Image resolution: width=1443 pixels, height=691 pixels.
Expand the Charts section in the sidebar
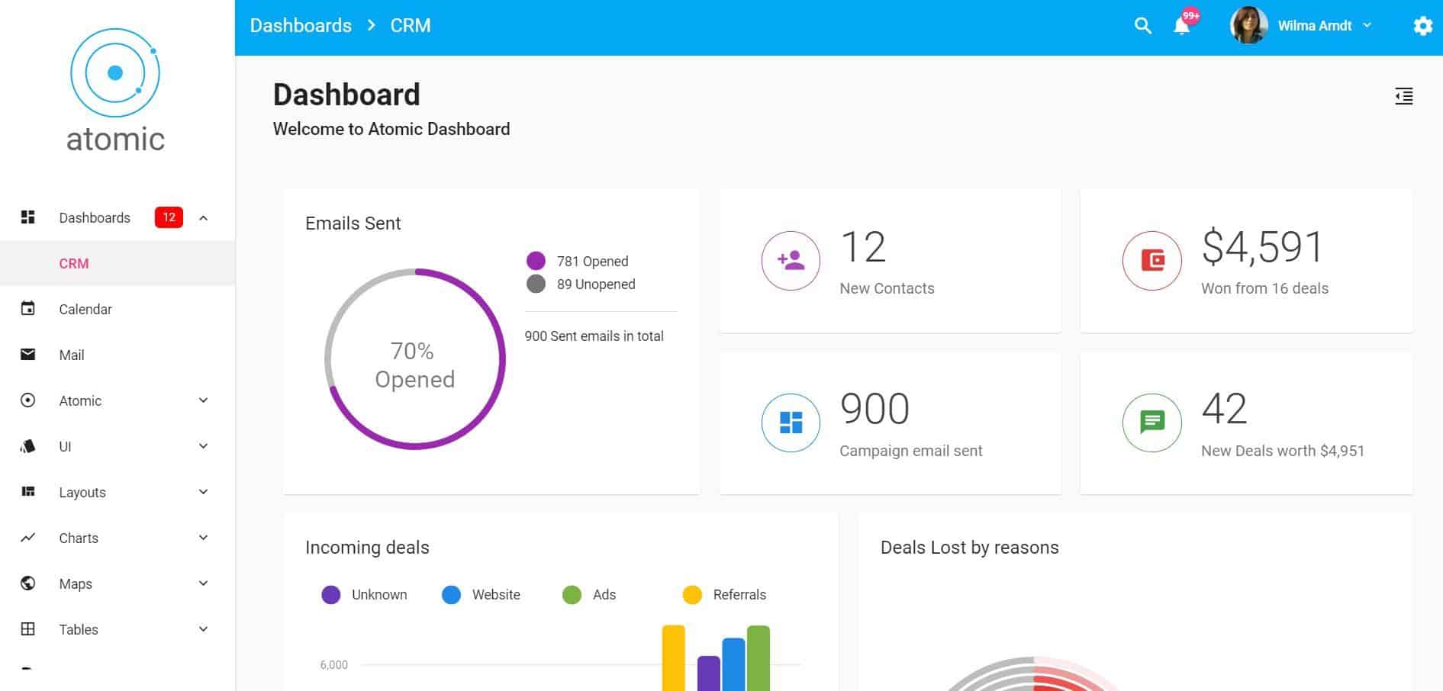[x=202, y=538]
